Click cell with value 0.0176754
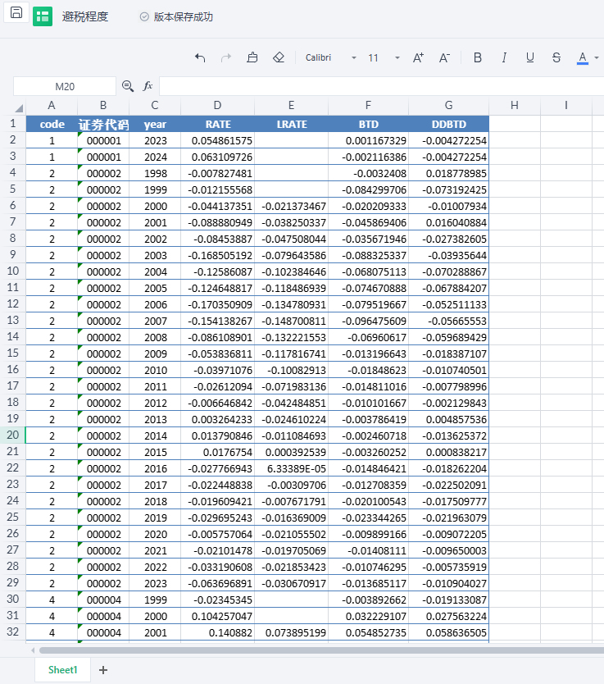Image resolution: width=604 pixels, height=684 pixels. pos(218,452)
